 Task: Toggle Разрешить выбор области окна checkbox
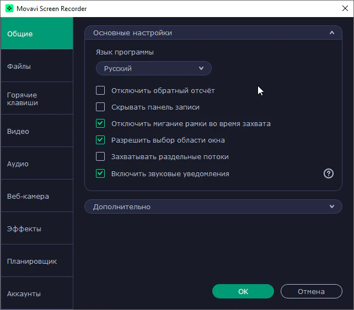pyautogui.click(x=100, y=140)
